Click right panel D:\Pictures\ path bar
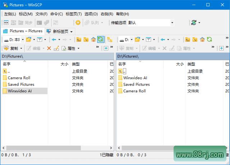The image size is (230, 165). tap(173, 56)
